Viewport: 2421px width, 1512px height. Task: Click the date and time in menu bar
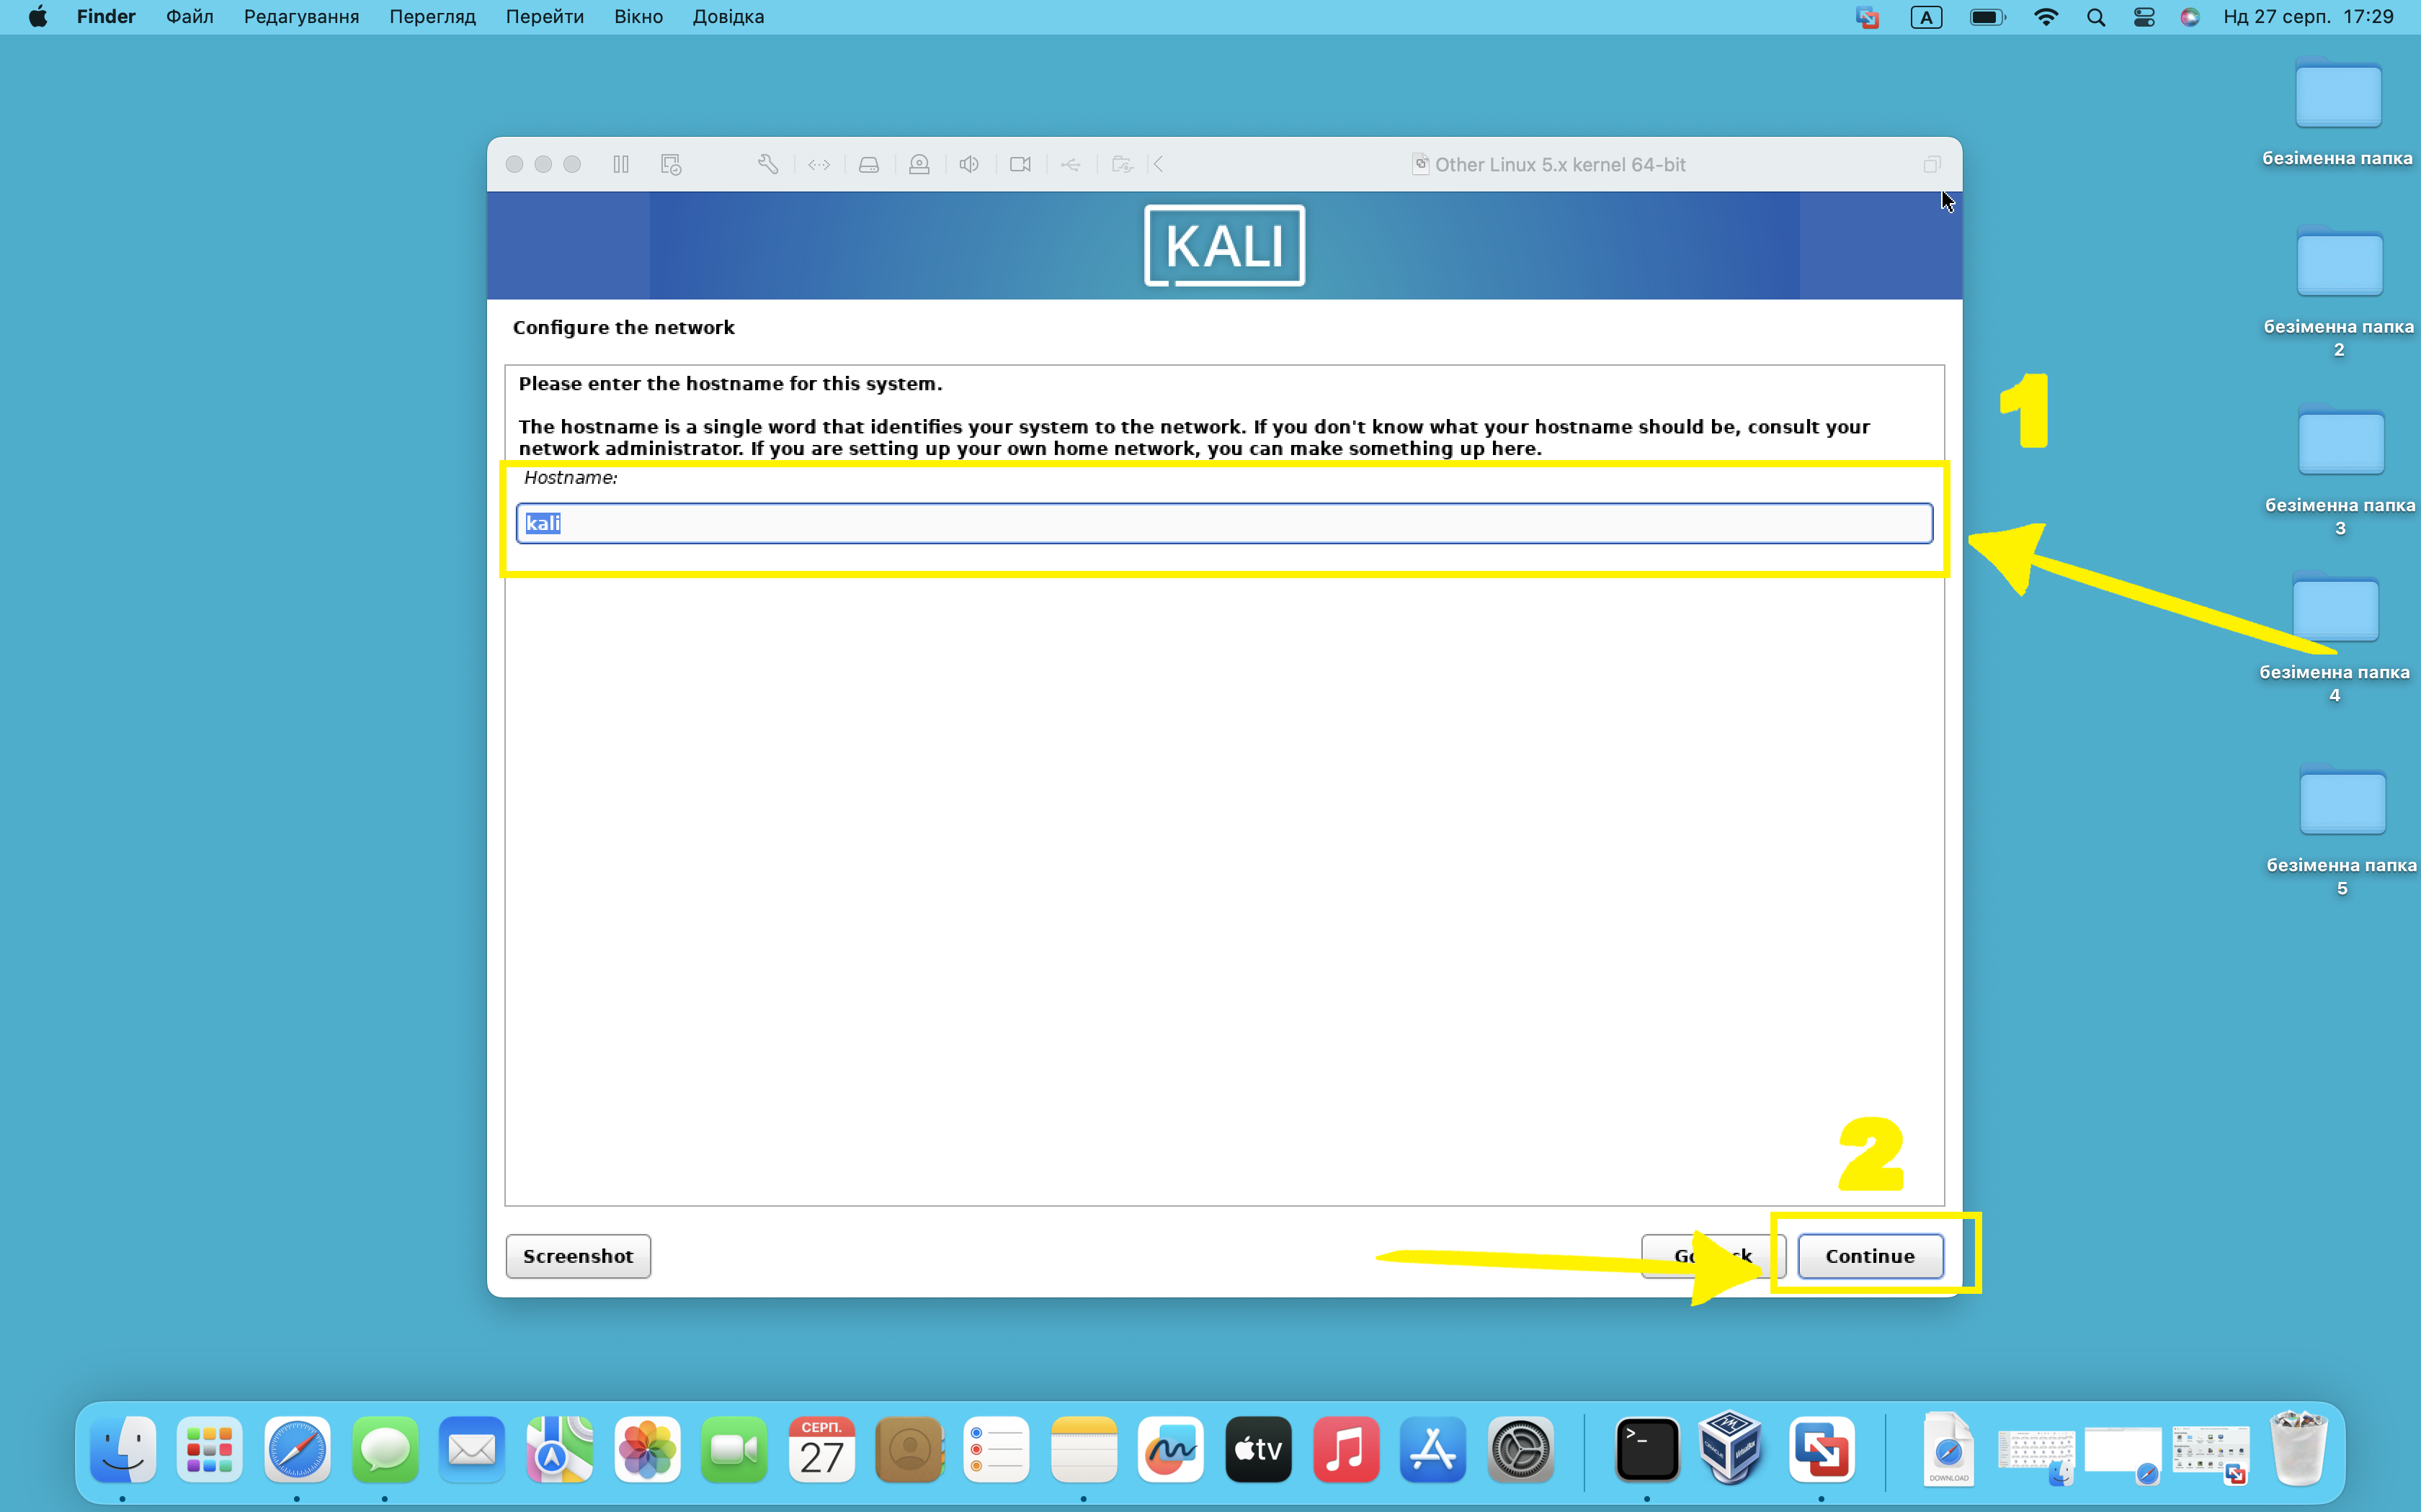click(x=2308, y=17)
